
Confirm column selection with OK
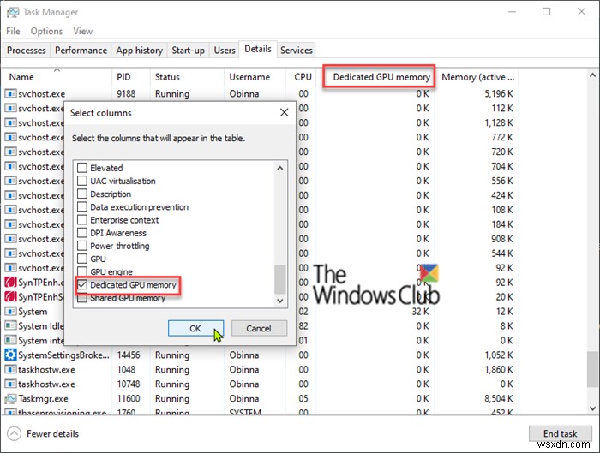(195, 328)
